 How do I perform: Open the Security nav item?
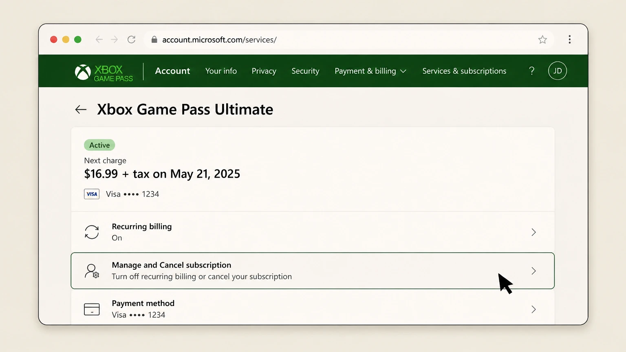pyautogui.click(x=305, y=71)
